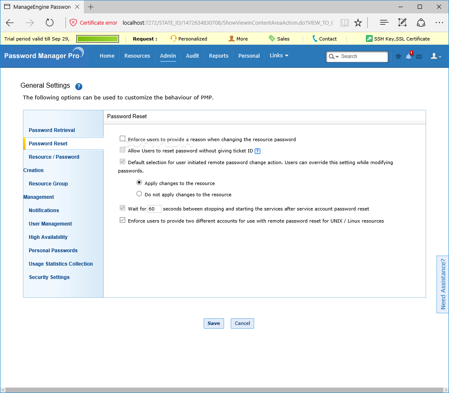Open the Make a Web Note icon
Image resolution: width=449 pixels, height=393 pixels.
[402, 23]
